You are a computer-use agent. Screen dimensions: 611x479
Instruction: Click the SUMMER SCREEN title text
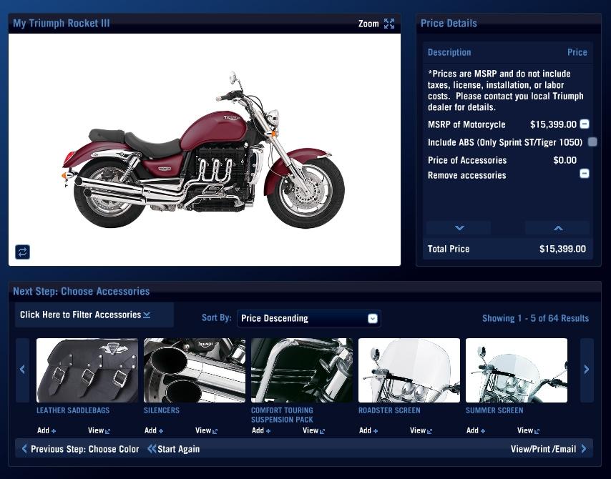click(x=494, y=410)
